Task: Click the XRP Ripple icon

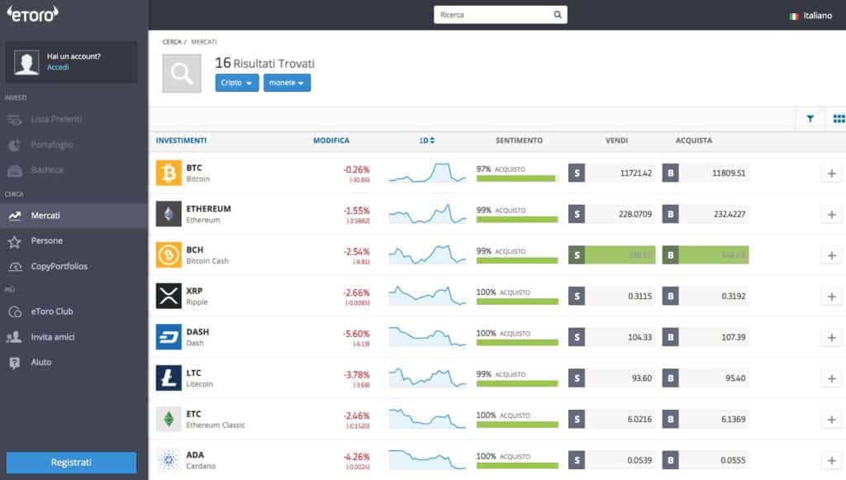Action: click(169, 296)
